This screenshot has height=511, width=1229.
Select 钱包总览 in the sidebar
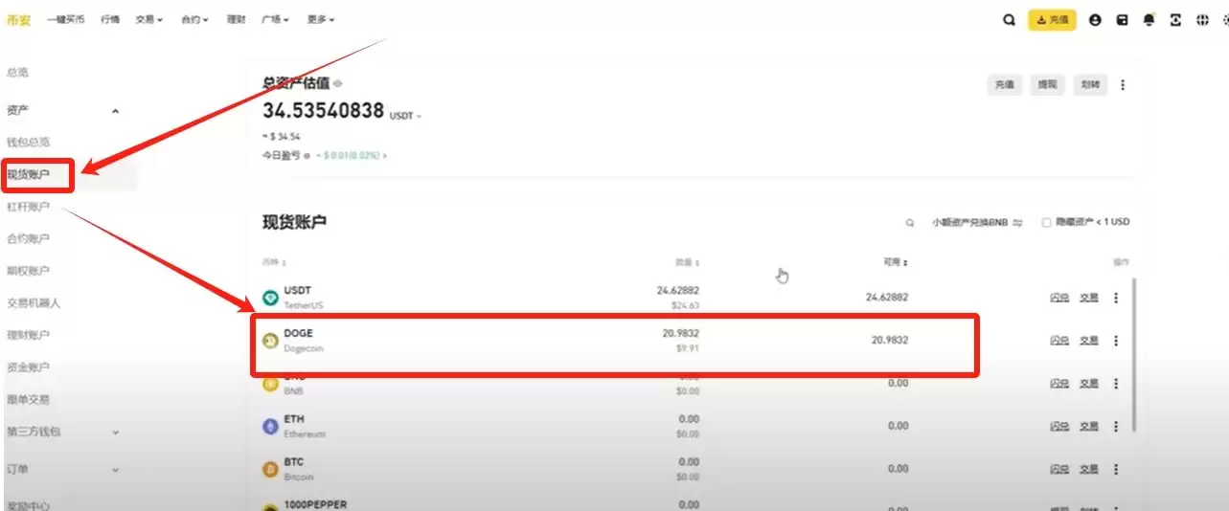29,142
